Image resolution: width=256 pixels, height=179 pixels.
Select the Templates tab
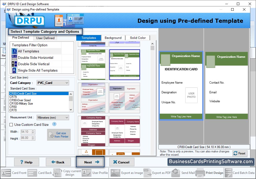(89, 38)
